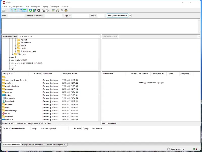Open the Вид menu
The width and height of the screenshot is (202, 152).
27,7
